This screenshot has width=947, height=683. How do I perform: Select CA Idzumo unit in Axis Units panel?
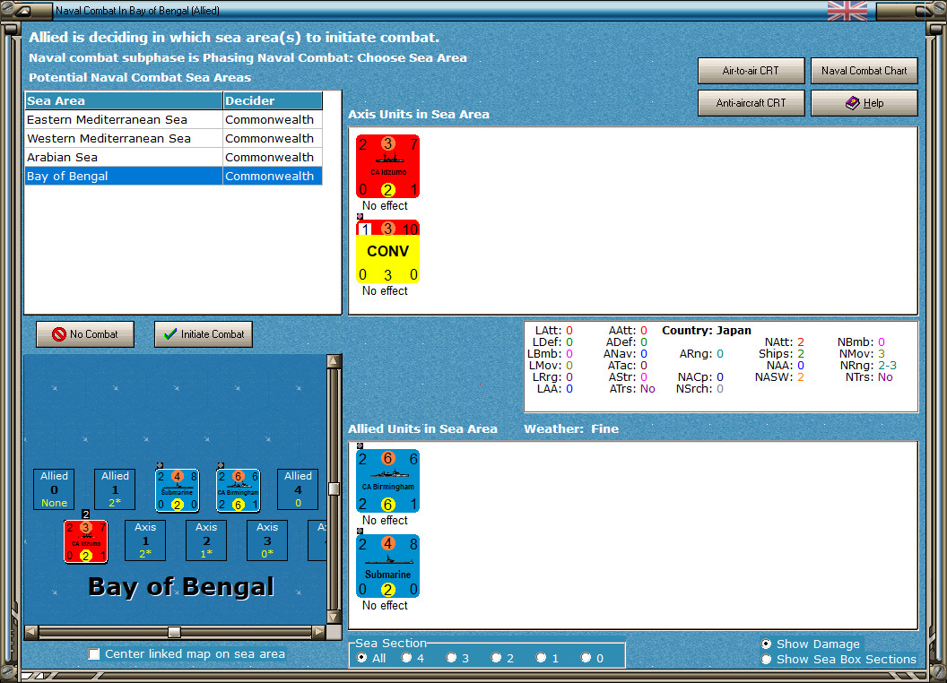tap(387, 166)
